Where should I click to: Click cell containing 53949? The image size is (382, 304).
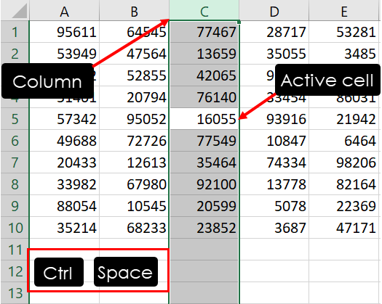(64, 54)
